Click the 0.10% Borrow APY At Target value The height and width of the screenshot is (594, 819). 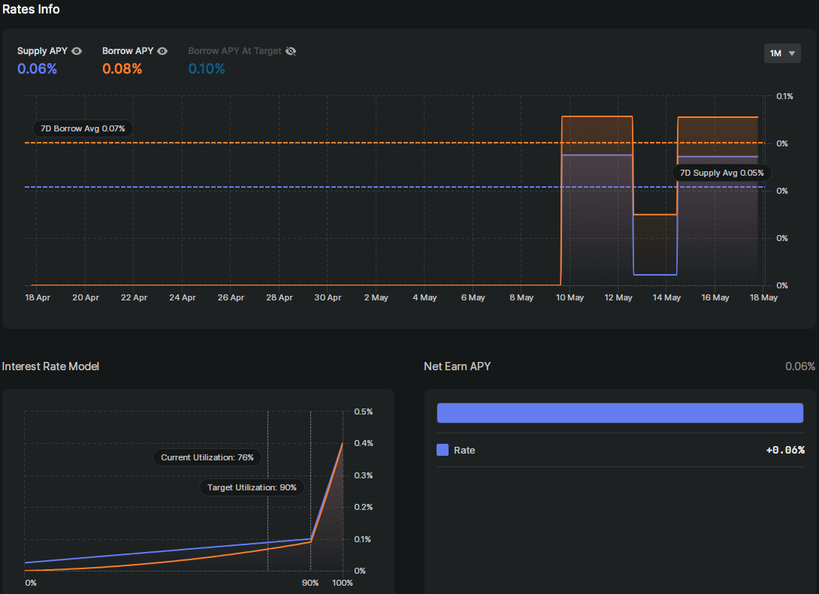207,69
